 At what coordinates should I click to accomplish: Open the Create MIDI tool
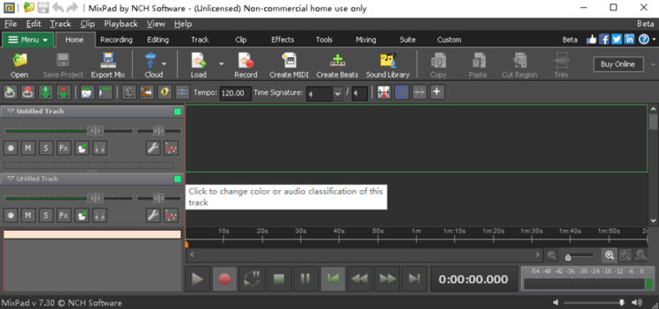click(x=290, y=65)
